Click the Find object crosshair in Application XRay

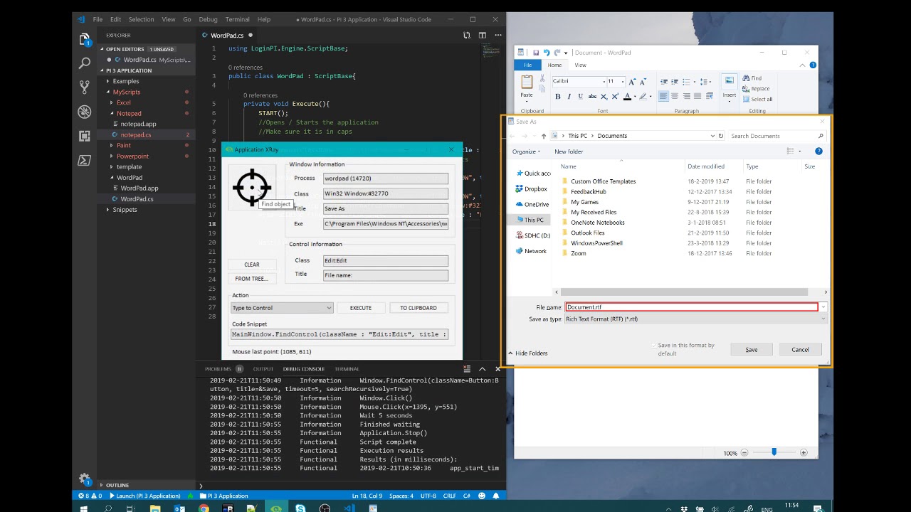252,188
